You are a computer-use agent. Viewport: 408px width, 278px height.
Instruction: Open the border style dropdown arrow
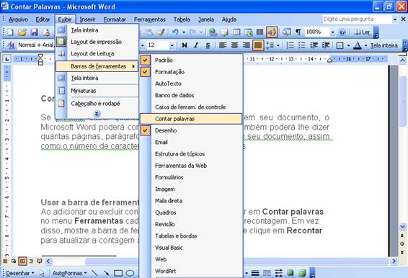point(348,45)
